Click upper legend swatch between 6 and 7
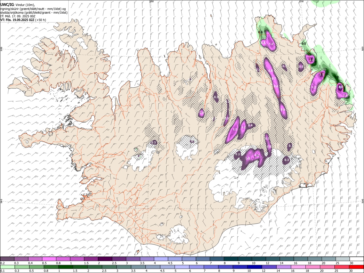The width and height of the screenshot is (364, 273). pos(203,259)
